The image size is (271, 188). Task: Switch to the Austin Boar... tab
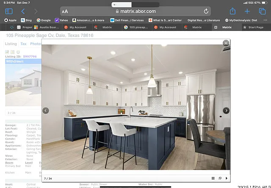click(x=47, y=27)
